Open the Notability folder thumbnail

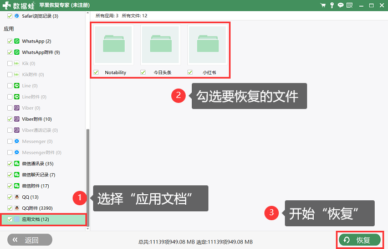pos(113,45)
